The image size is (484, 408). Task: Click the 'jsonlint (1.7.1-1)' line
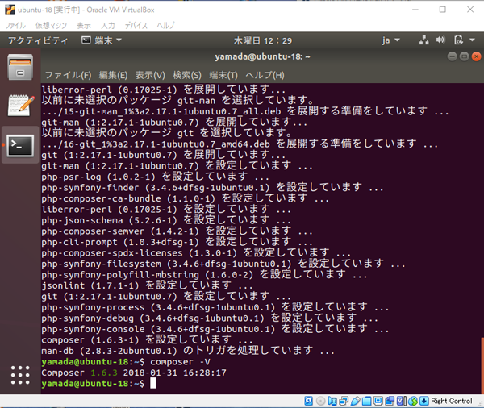point(147,285)
